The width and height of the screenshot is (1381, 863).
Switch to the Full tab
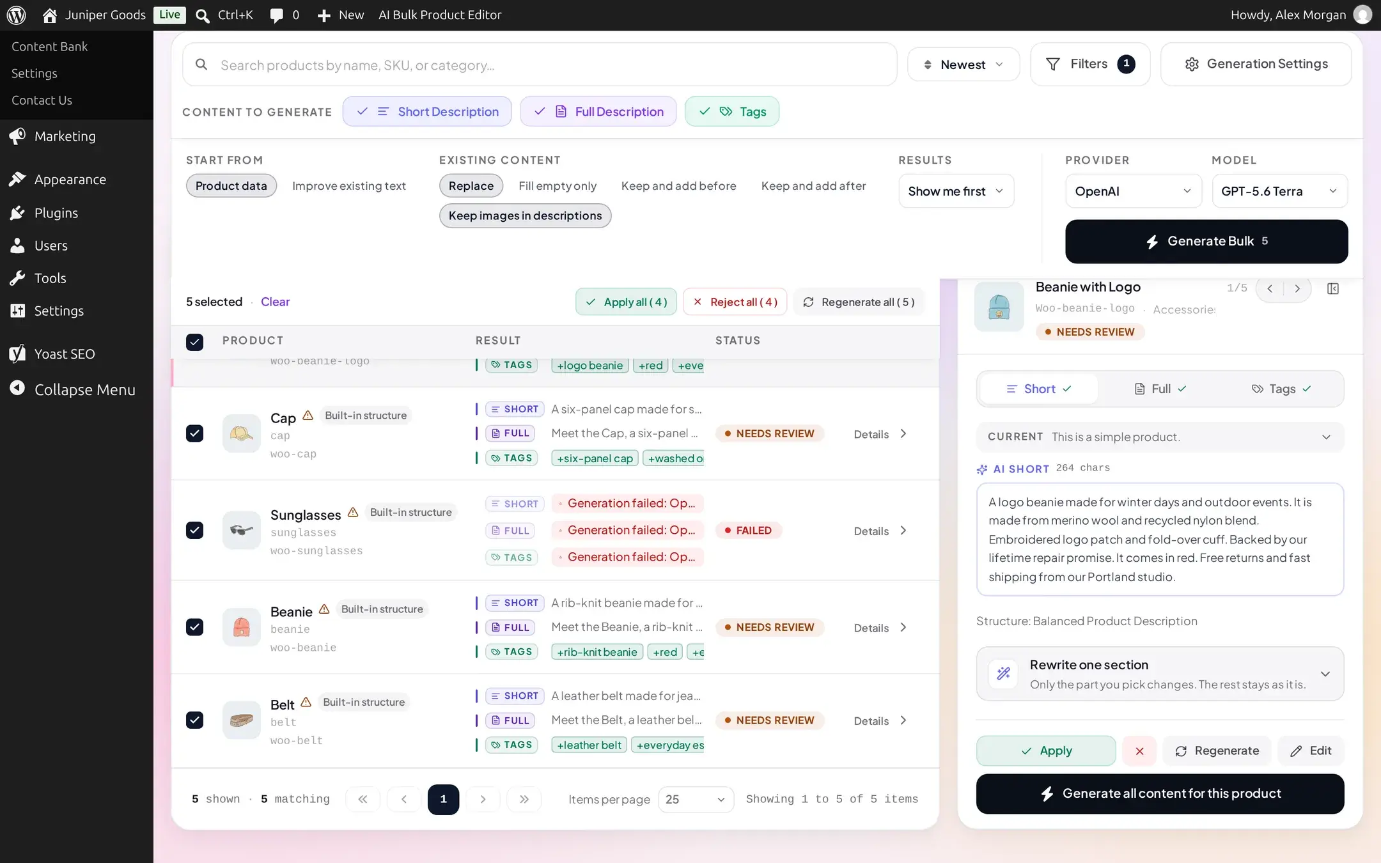click(x=1160, y=389)
